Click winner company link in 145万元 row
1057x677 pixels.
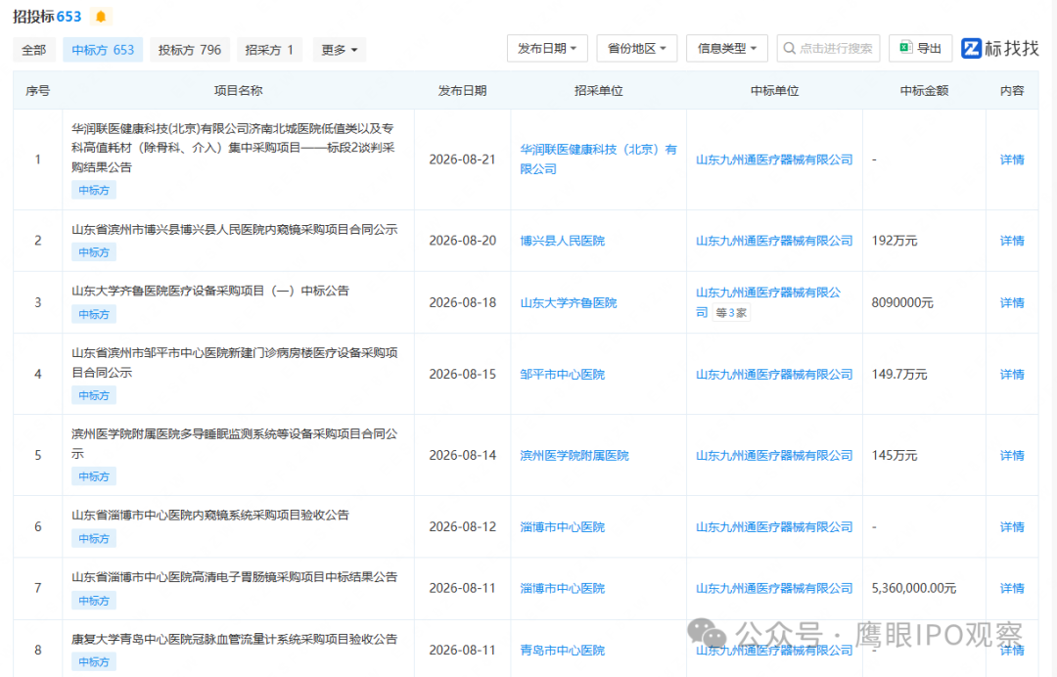point(774,455)
